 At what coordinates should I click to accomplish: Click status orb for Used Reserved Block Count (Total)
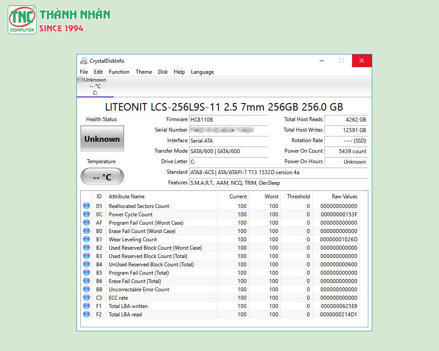tap(86, 256)
